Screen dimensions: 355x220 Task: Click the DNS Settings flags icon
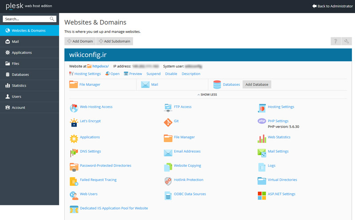pos(74,153)
